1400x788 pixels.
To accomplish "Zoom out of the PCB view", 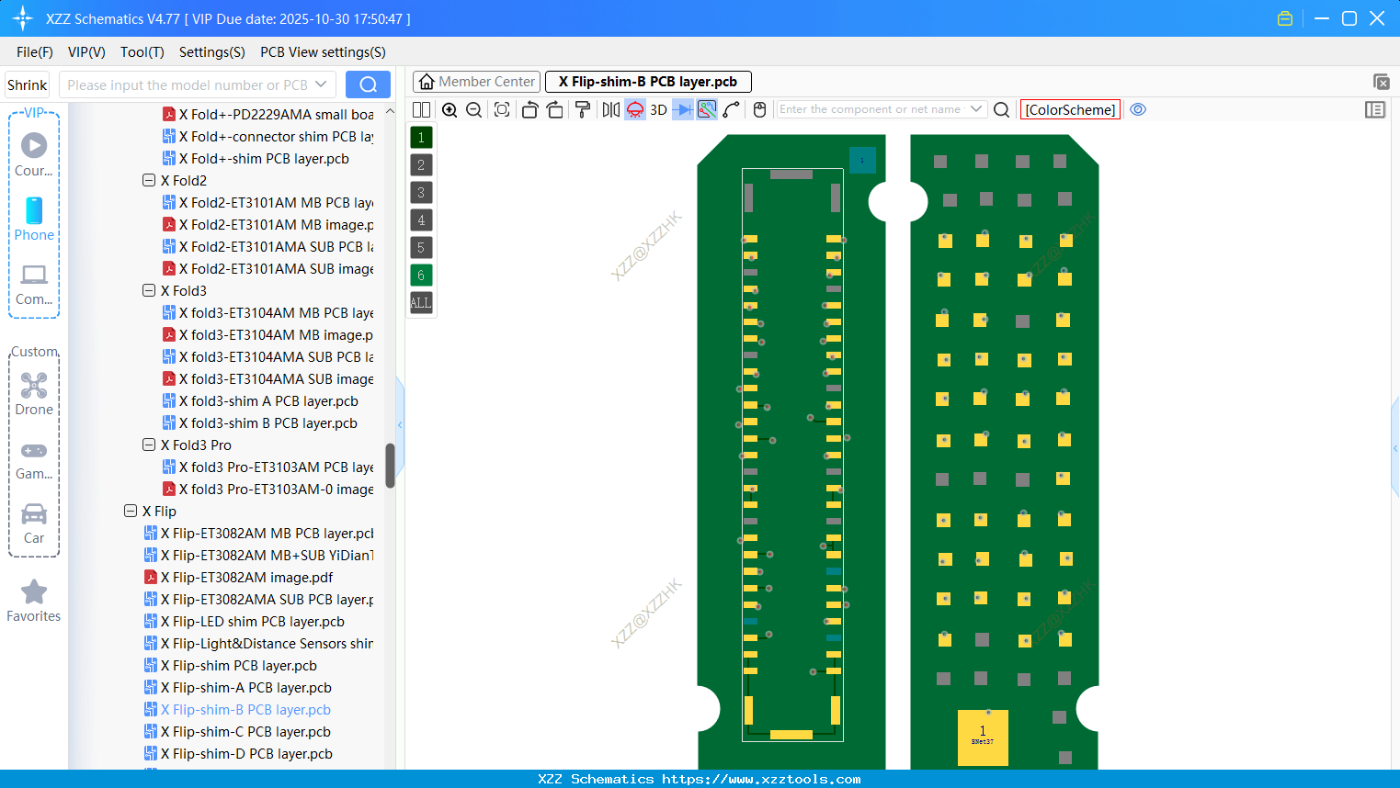I will [x=472, y=109].
